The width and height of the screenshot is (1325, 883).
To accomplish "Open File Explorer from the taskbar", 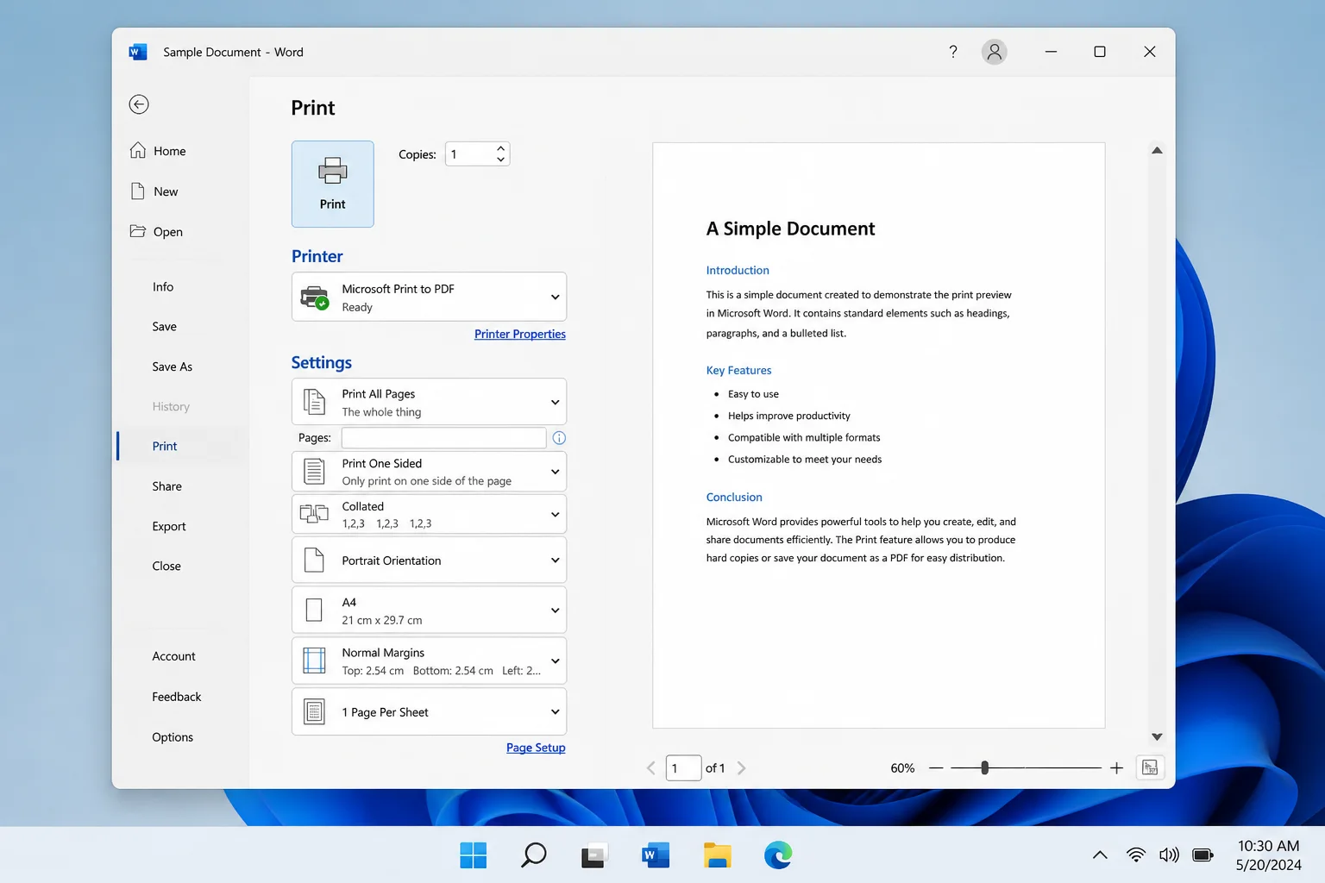I will (x=717, y=855).
